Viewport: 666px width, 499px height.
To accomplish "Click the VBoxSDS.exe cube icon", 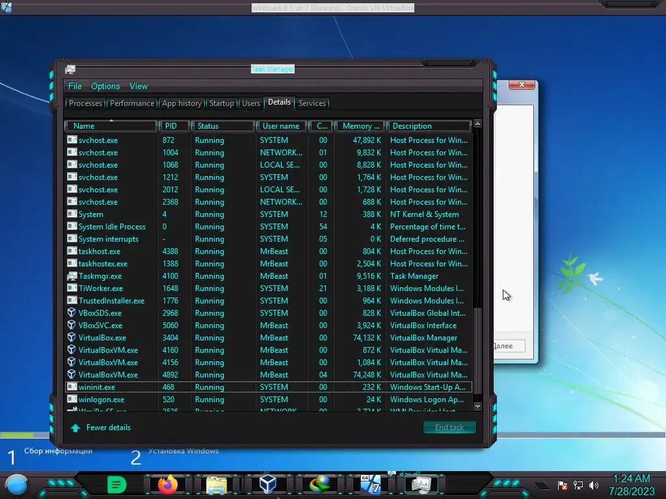I will coord(72,313).
